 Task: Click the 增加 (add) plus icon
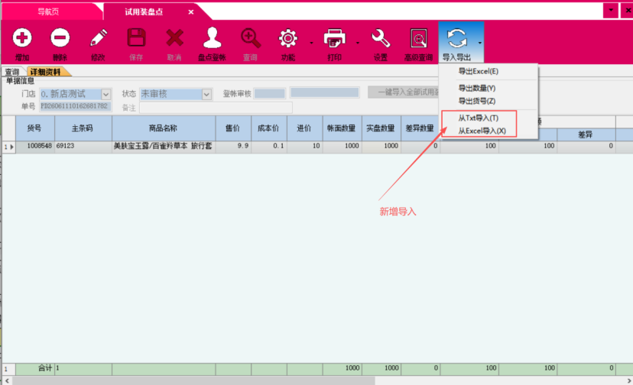tap(22, 38)
